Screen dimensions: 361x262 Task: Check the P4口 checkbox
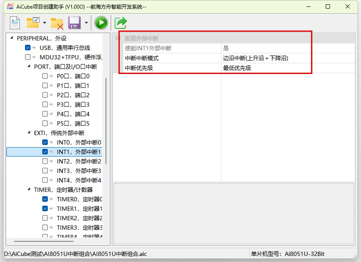(45, 114)
